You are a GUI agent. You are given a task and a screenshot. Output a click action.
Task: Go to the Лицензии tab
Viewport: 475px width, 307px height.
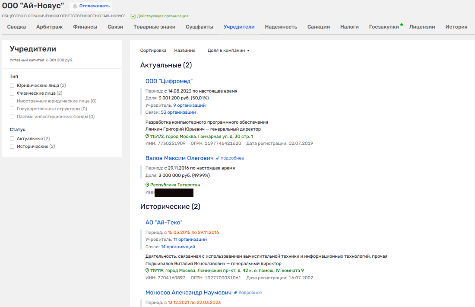(422, 27)
